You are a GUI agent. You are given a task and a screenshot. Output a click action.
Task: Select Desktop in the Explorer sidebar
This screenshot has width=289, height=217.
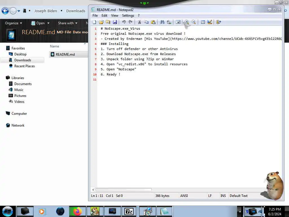20,54
